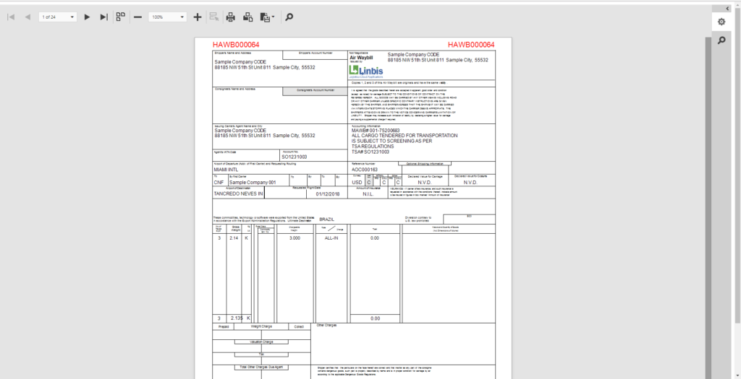The image size is (741, 379).
Task: Toggle multipage view mode
Action: [120, 17]
